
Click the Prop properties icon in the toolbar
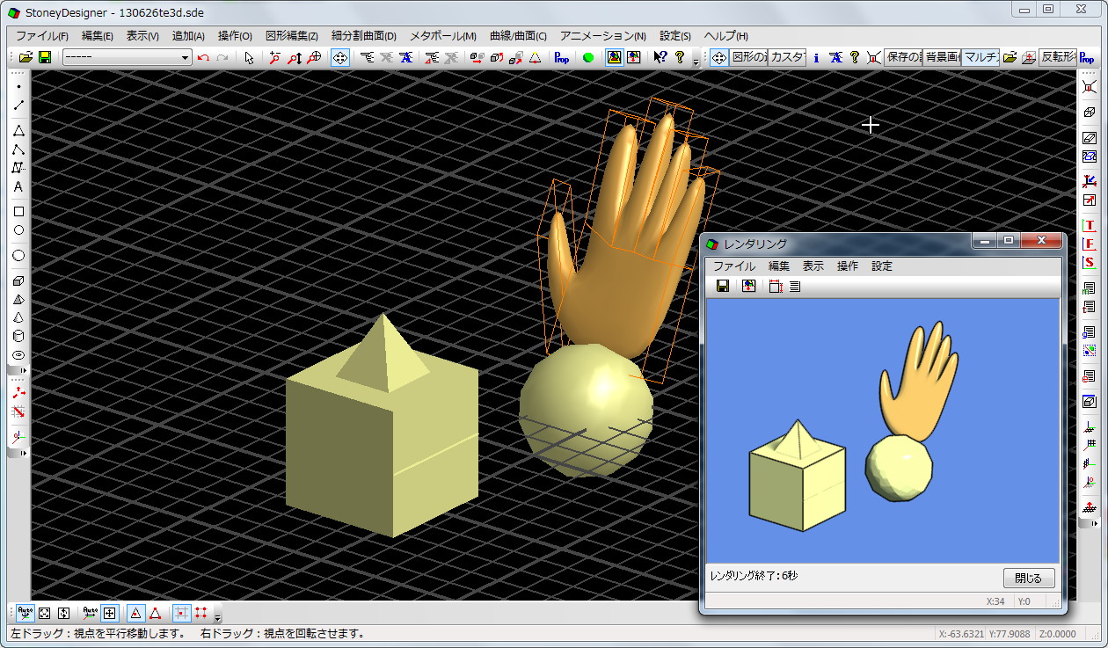tap(563, 56)
